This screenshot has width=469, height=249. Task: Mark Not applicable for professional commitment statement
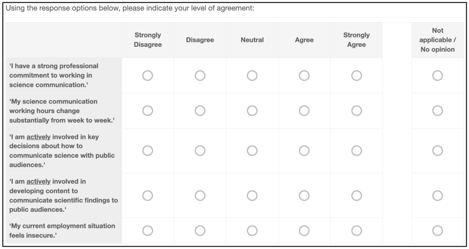437,75
